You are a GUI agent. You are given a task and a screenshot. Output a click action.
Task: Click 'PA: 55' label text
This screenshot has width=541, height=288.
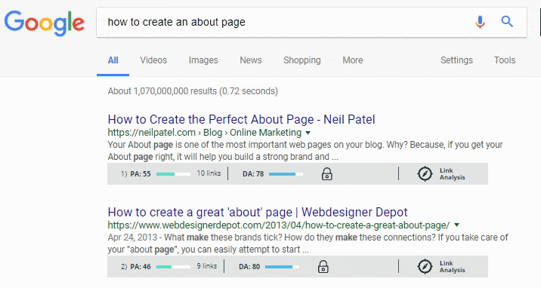click(x=141, y=174)
